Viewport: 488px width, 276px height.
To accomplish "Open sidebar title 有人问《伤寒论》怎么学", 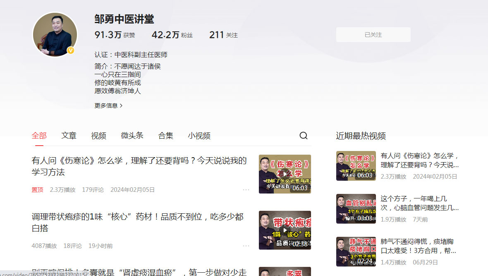I will coord(419,160).
